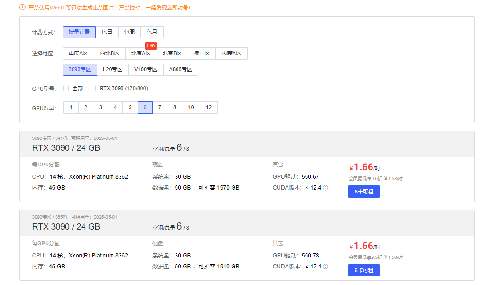Set GPU count to 3
The height and width of the screenshot is (285, 493).
pyautogui.click(x=101, y=108)
